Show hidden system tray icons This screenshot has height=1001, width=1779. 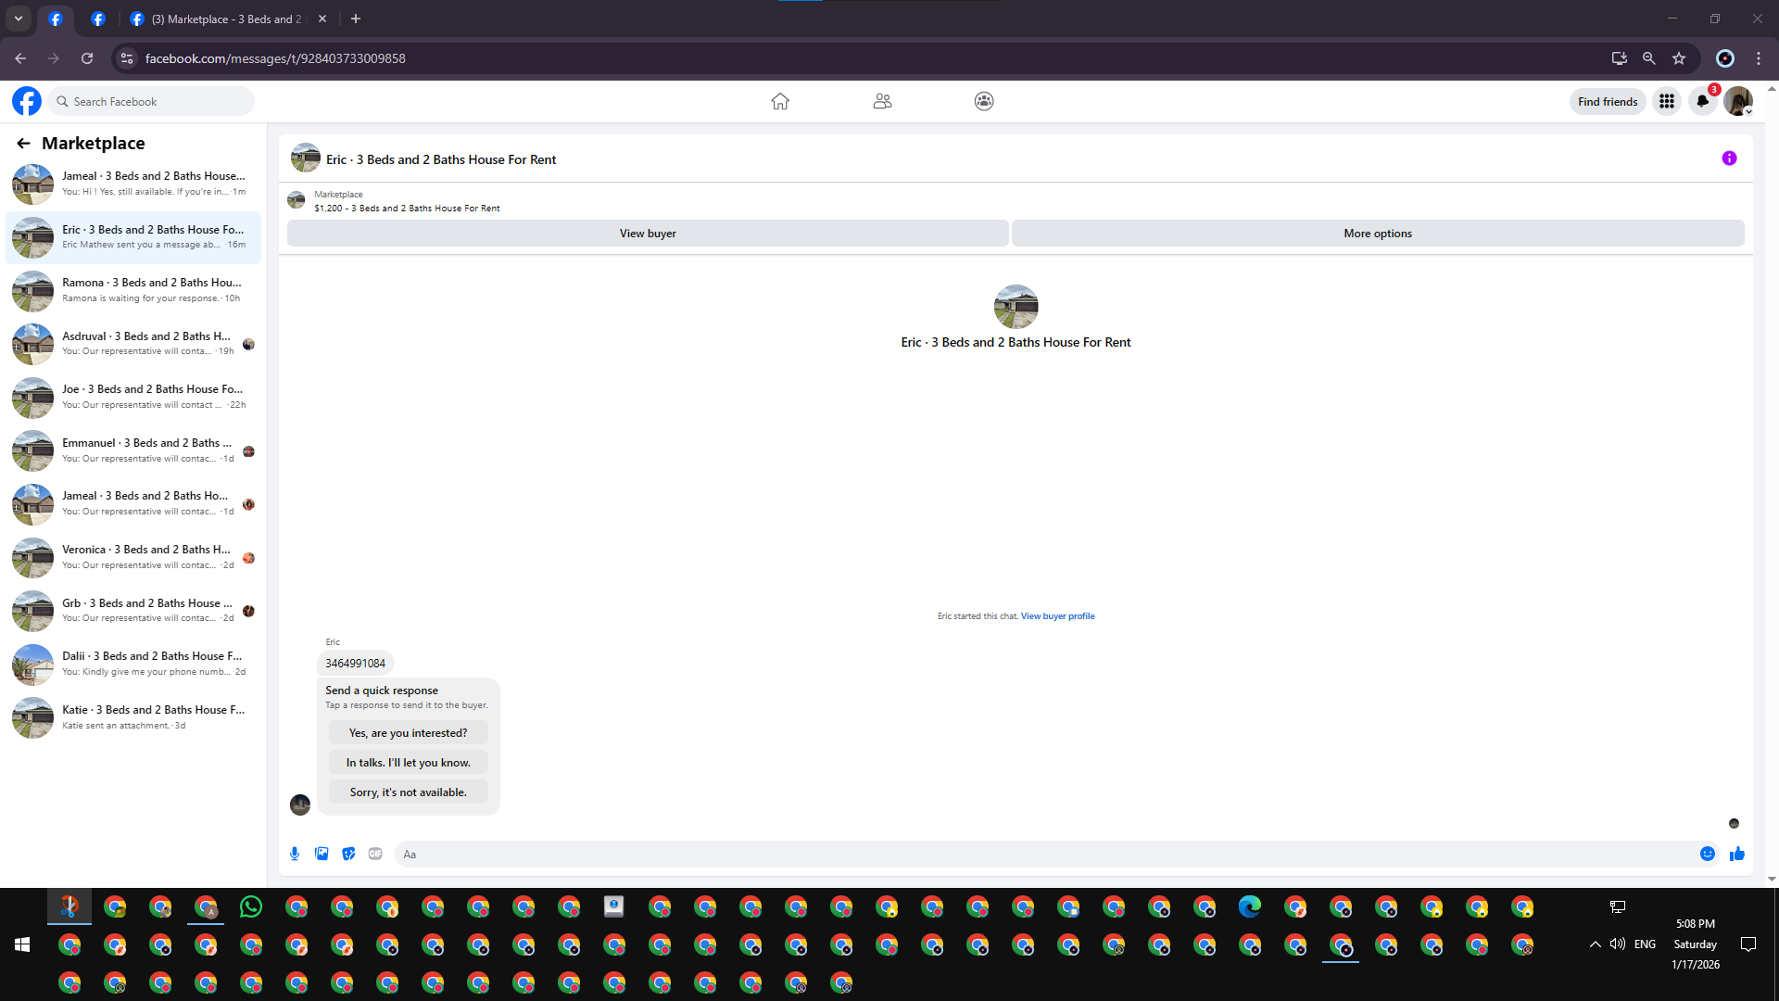[1595, 944]
